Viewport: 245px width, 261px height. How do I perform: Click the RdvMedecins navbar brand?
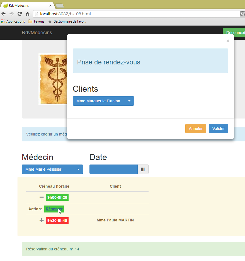tap(37, 33)
